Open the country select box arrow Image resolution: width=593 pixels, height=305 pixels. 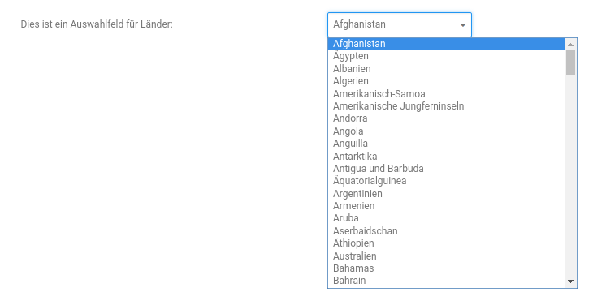pos(462,25)
